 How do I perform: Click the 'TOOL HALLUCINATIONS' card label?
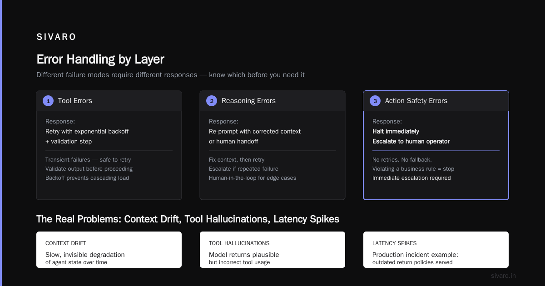tap(239, 243)
